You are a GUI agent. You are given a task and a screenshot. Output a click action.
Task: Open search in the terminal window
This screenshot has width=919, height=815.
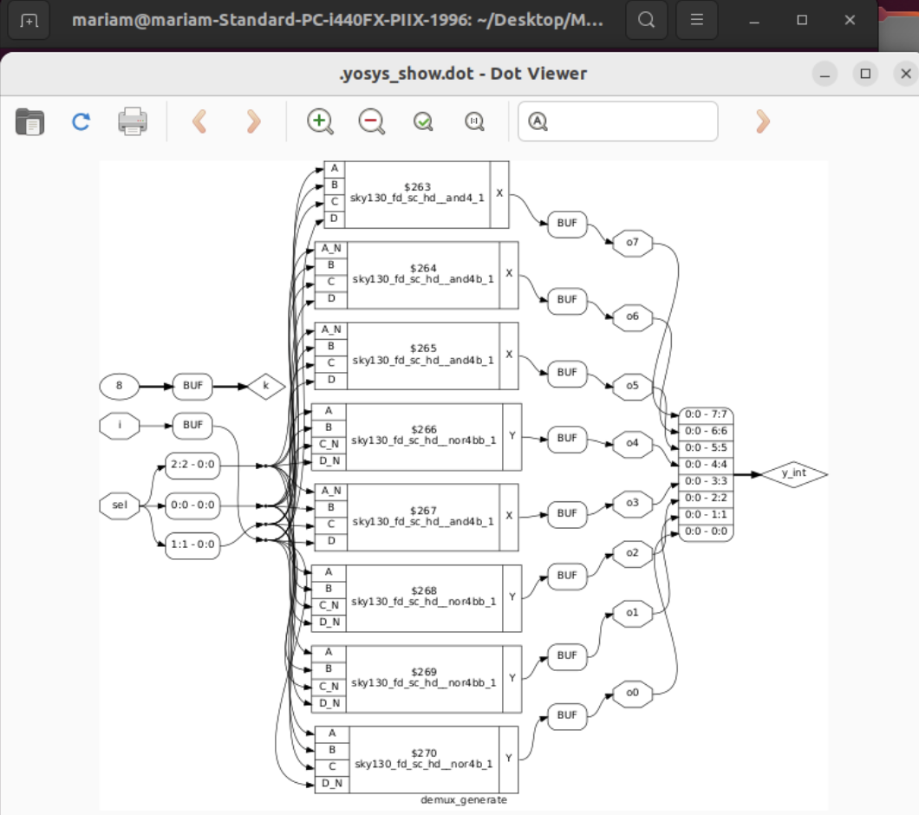pos(646,19)
